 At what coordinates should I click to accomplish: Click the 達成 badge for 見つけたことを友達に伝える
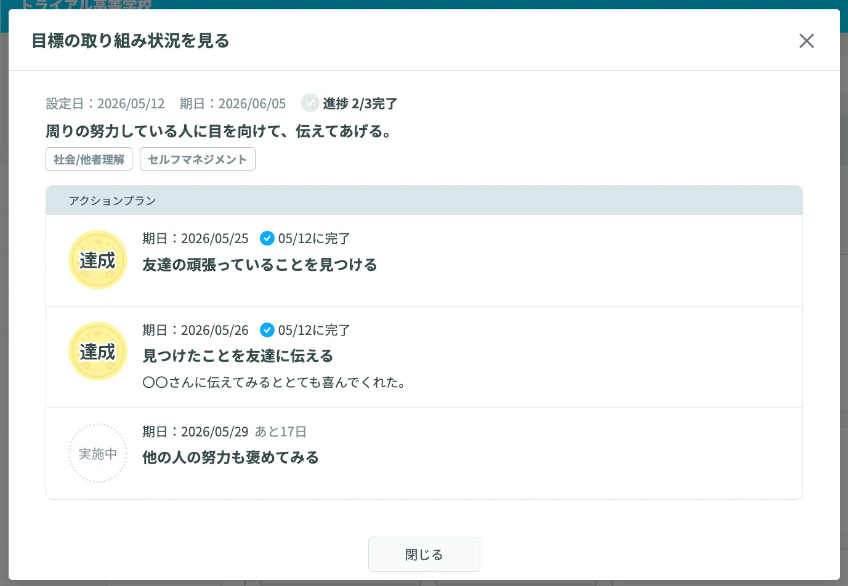pos(97,351)
